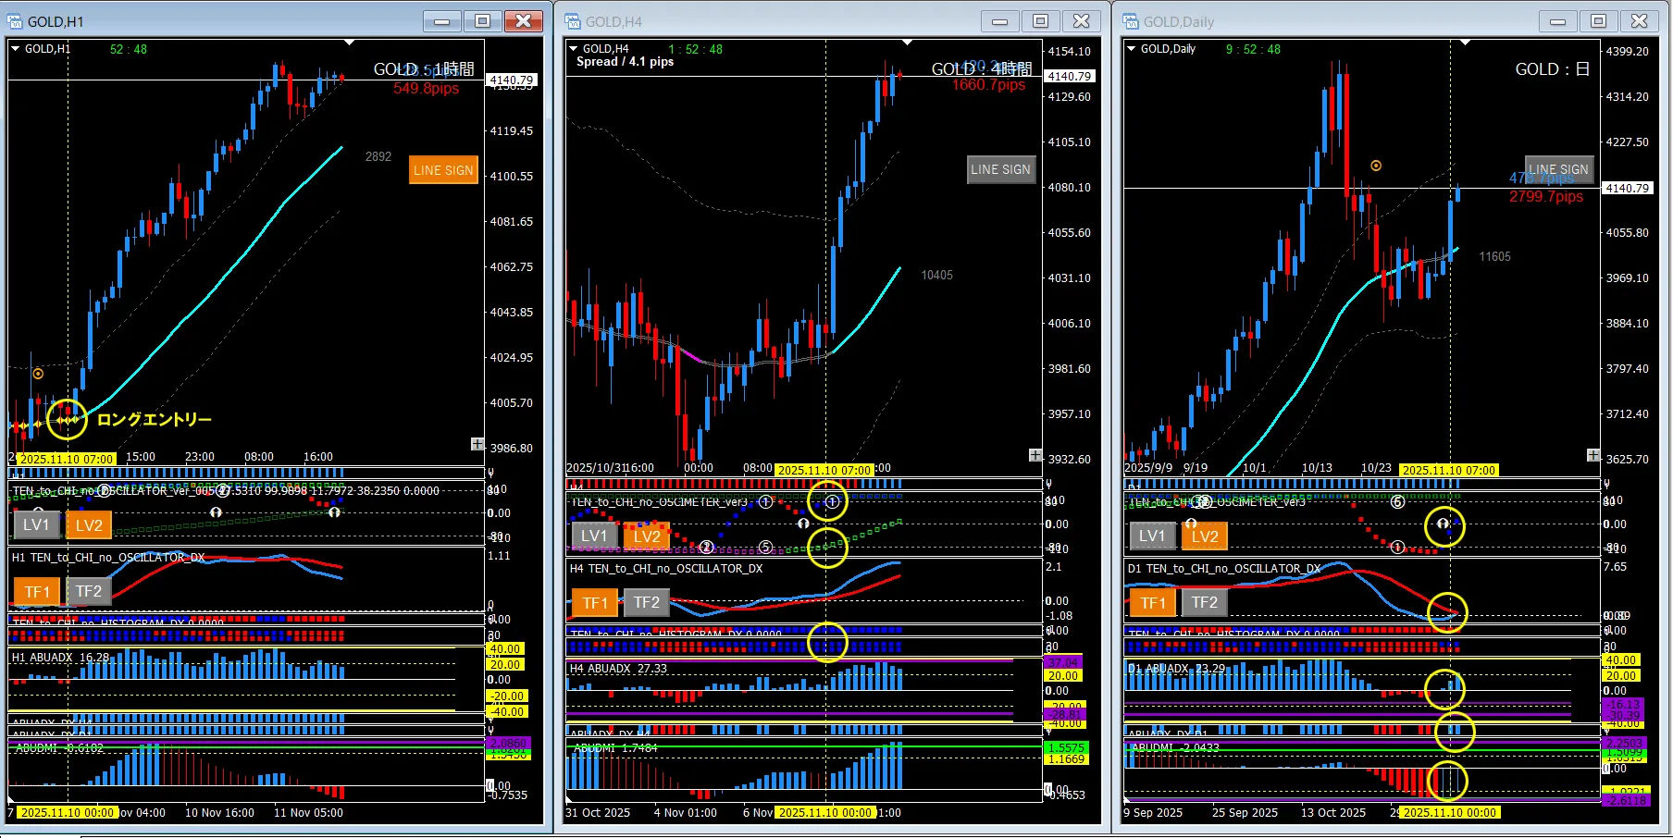Click the H4 ABUADX 27.33 indicator label
Image resolution: width=1673 pixels, height=838 pixels.
pyautogui.click(x=618, y=669)
